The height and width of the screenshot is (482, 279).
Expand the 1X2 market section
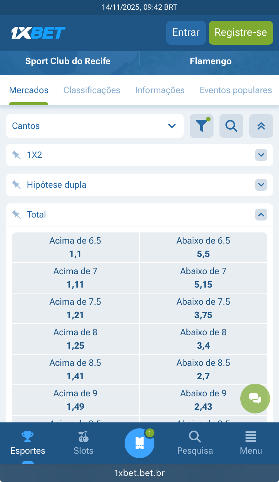261,155
